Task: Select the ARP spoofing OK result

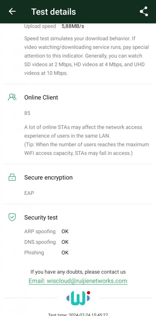Action: click(65, 231)
